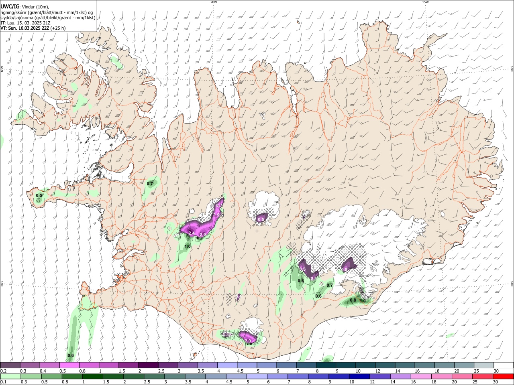Click the light pink 16 legend swatch
The image size is (514, 385).
pyautogui.click(x=421, y=376)
